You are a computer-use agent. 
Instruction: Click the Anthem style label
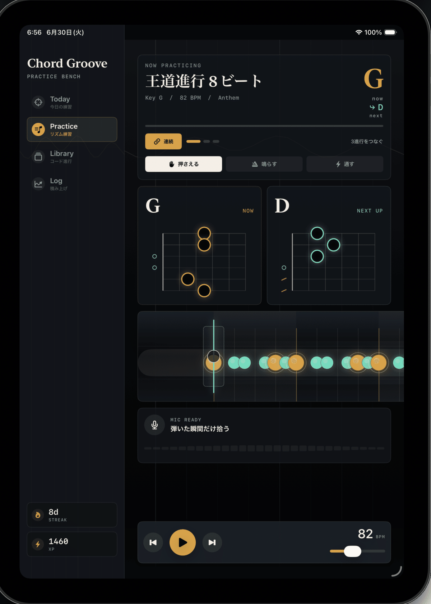click(228, 98)
